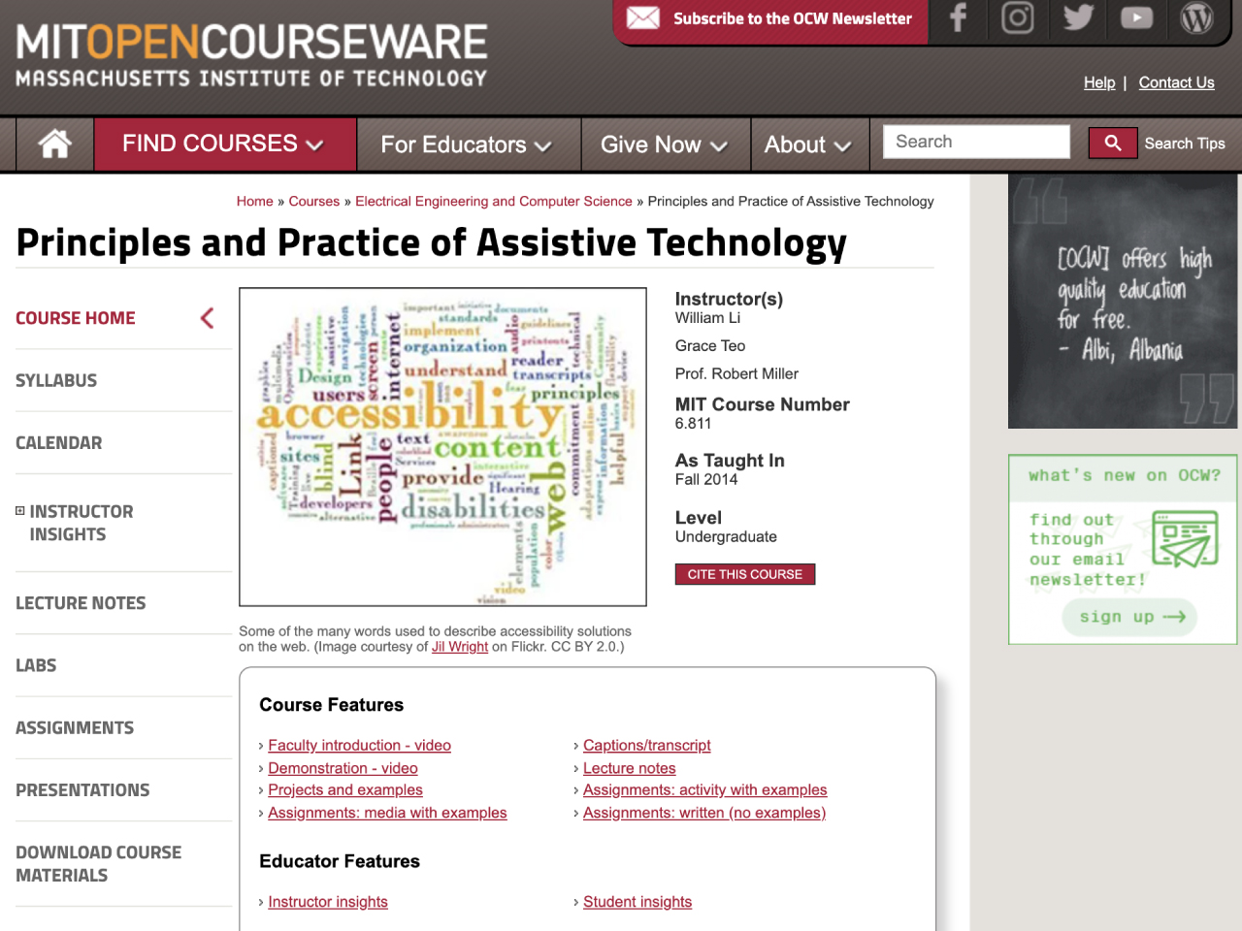The image size is (1242, 931).
Task: Open Assignments: activity with examples link
Action: 705,790
